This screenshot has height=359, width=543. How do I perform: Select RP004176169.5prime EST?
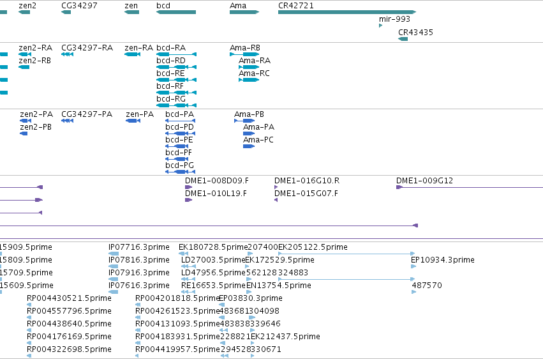pos(29,343)
